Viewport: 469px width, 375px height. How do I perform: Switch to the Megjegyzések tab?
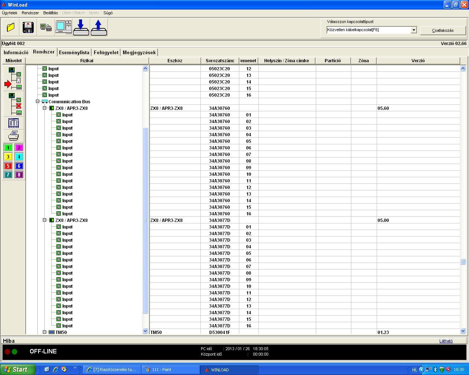click(x=139, y=52)
